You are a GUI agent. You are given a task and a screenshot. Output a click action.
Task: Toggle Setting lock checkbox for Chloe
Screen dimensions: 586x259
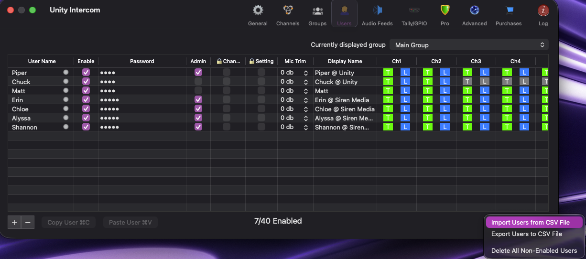click(x=261, y=108)
